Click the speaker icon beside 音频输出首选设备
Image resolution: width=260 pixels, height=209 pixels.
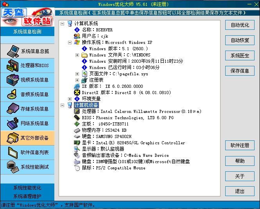pos(77,155)
